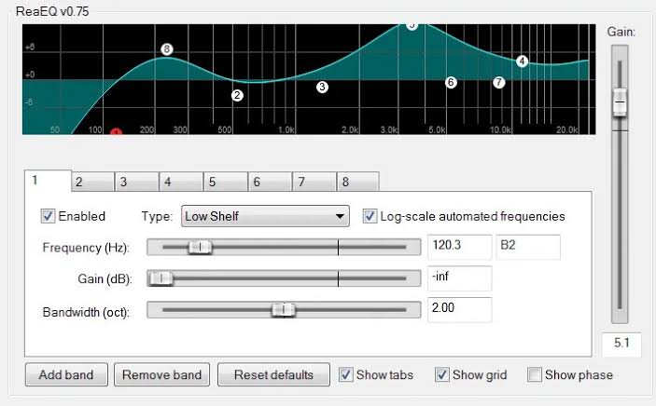
Task: Switch to band tab 8
Action: [x=358, y=183]
